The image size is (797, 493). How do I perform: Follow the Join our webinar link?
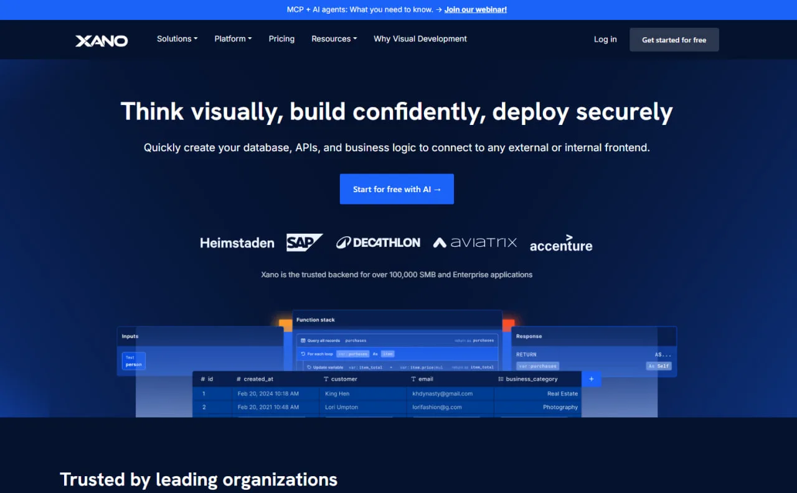coord(476,9)
